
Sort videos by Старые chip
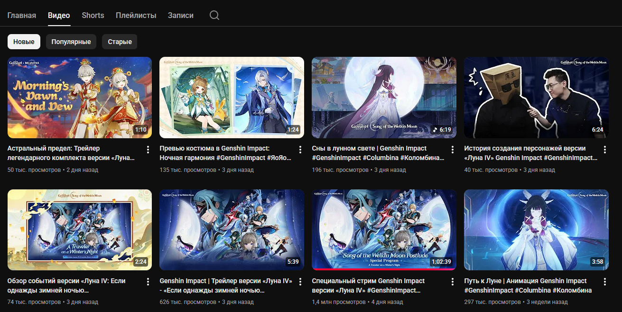tap(120, 42)
